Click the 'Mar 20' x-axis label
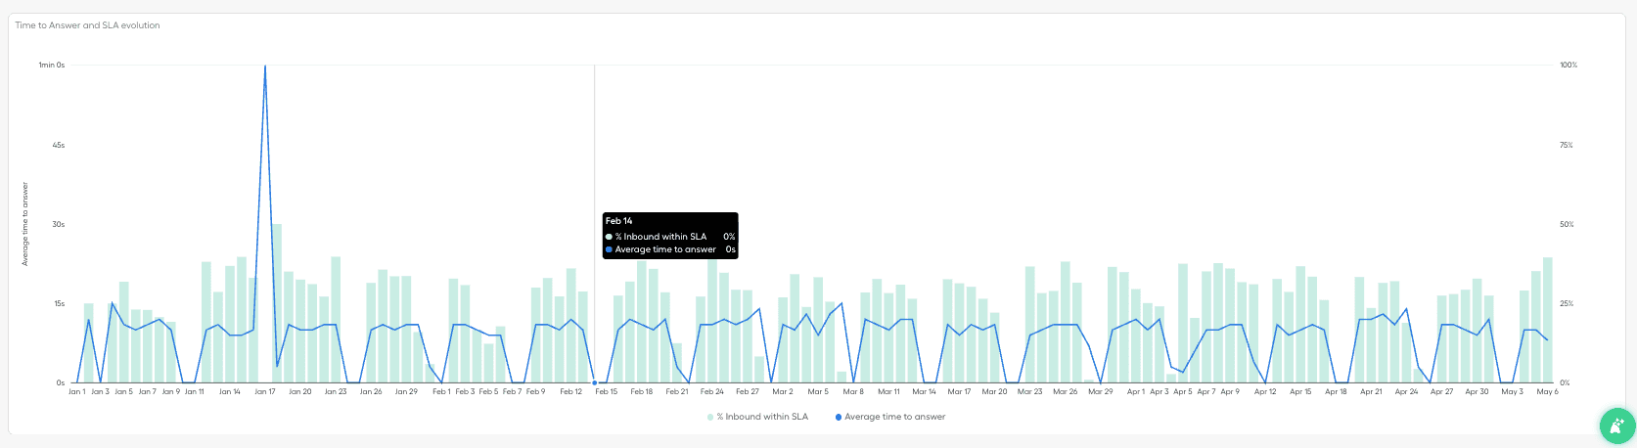This screenshot has width=1637, height=448. pos(995,391)
